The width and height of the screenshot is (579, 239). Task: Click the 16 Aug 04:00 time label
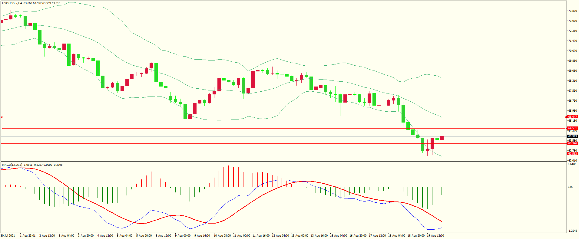tap(338, 236)
